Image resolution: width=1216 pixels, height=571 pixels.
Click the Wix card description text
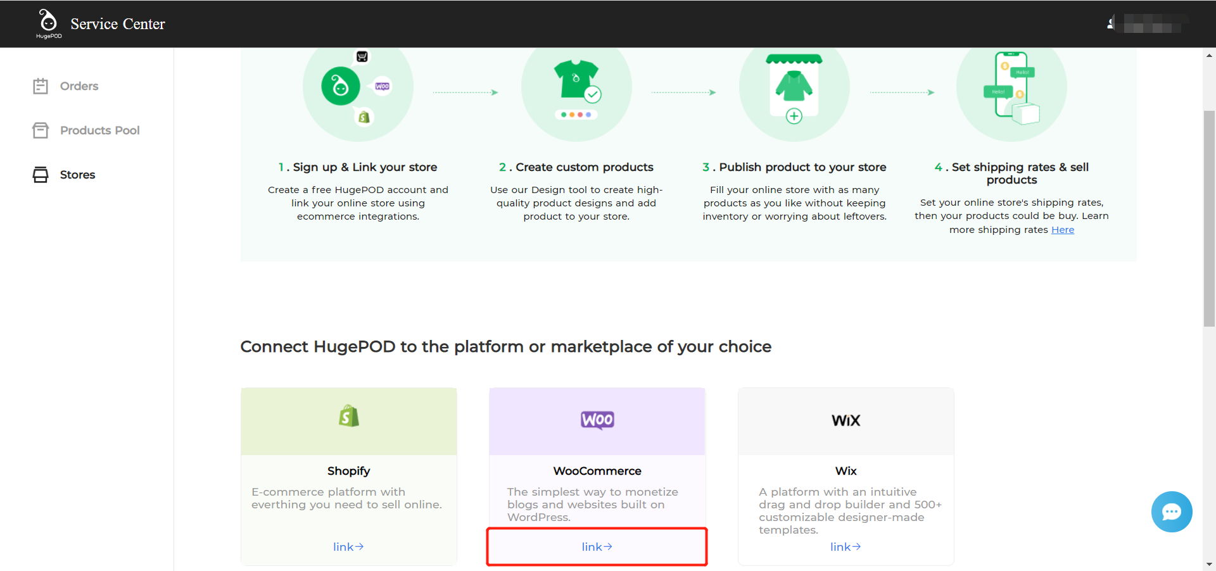tap(851, 511)
